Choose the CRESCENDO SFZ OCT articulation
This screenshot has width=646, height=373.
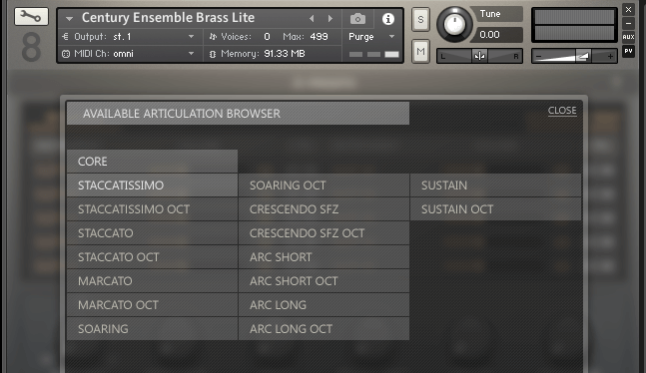click(x=323, y=233)
